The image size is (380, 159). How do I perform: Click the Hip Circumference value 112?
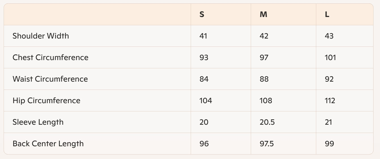pos(330,101)
